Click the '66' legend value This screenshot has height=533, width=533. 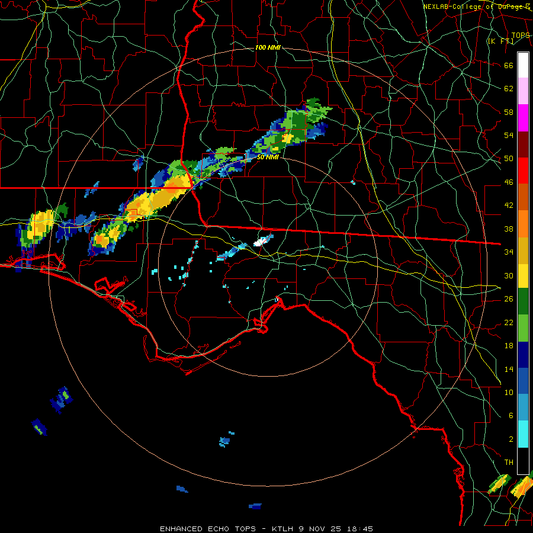coord(509,65)
